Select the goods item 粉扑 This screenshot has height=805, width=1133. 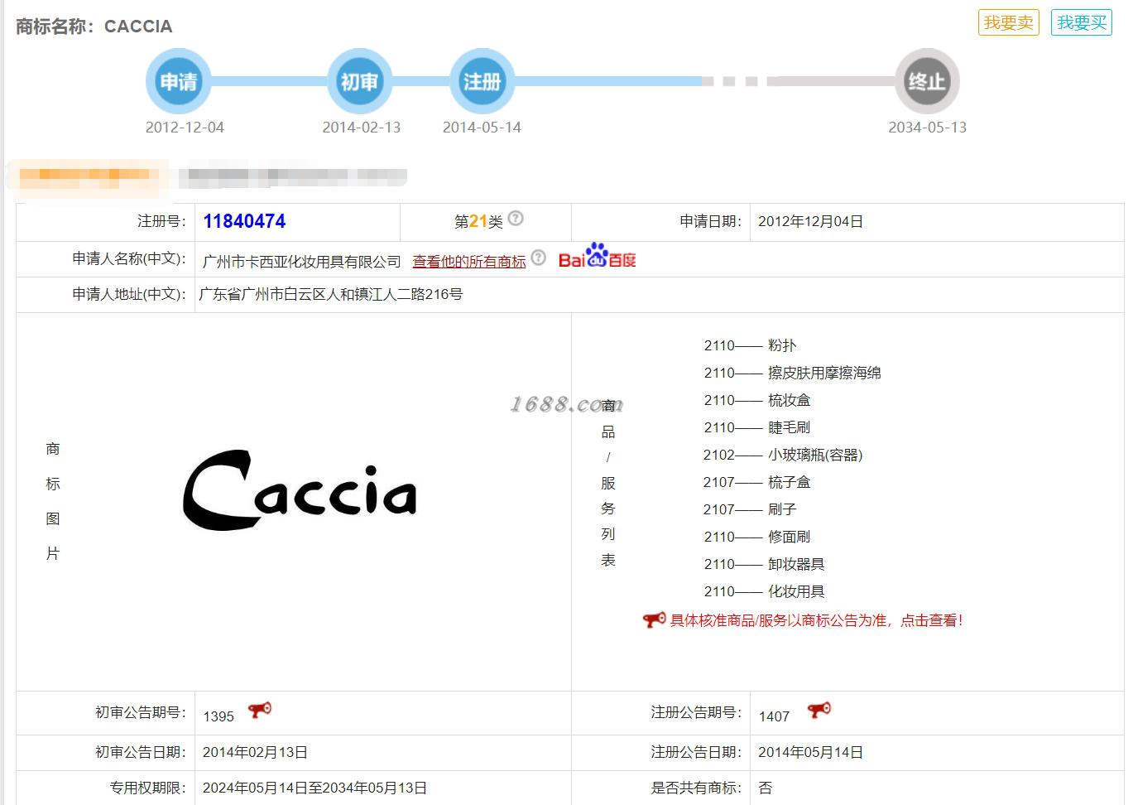point(782,345)
